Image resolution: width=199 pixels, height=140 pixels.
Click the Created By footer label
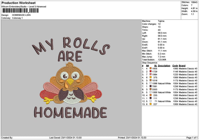point(7,138)
